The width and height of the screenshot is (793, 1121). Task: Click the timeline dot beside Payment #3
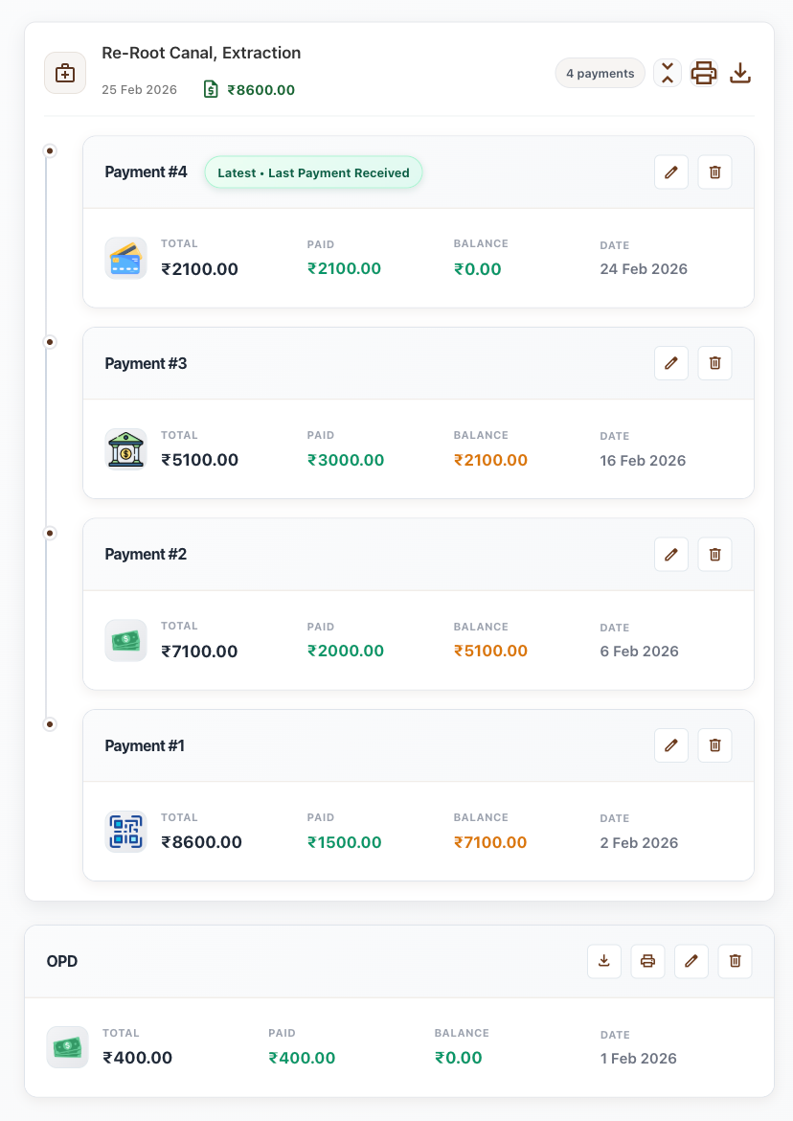click(x=50, y=341)
